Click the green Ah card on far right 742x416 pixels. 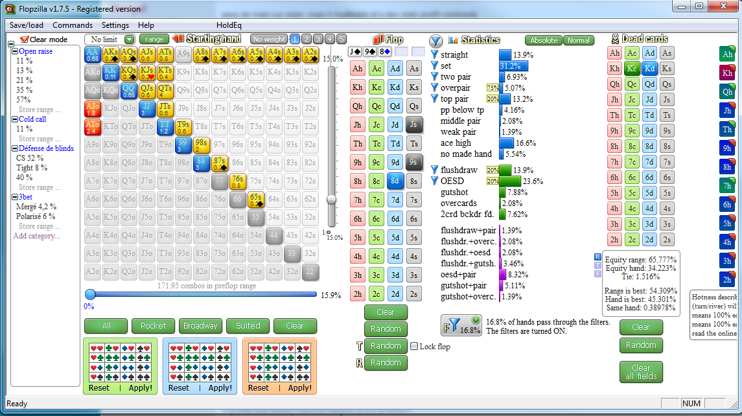(727, 54)
